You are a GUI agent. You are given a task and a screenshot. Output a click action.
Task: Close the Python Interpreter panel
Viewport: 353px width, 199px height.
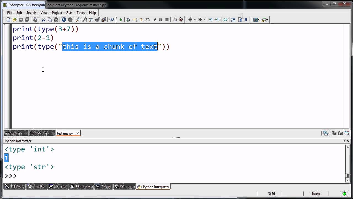coord(347,141)
